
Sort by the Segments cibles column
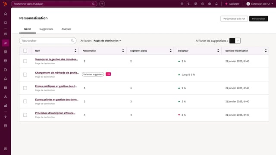pyautogui.click(x=171, y=51)
